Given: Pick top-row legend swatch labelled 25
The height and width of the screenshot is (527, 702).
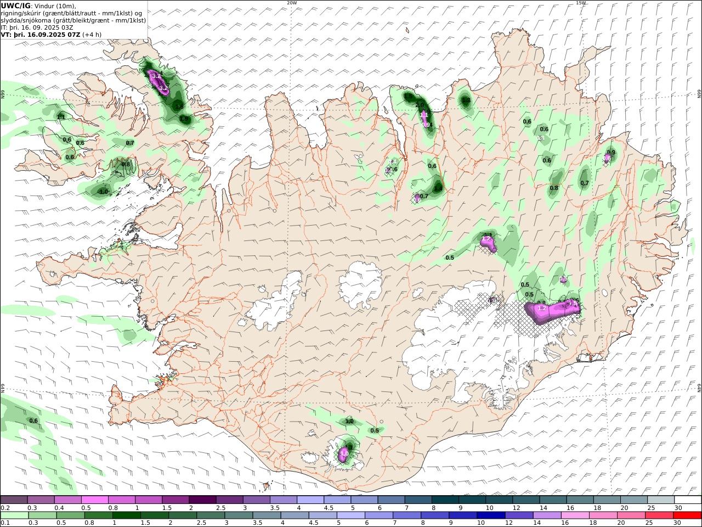Looking at the screenshot, I should point(661,500).
